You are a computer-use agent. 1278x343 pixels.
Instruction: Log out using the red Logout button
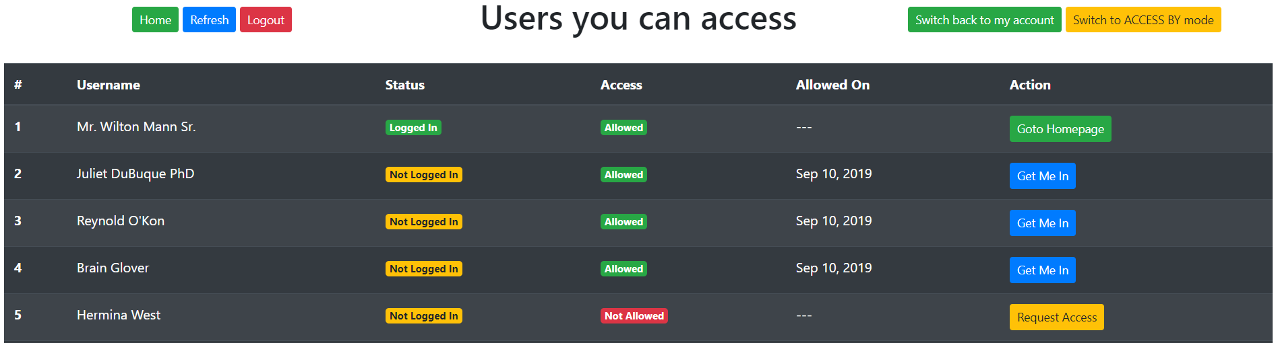pos(266,20)
